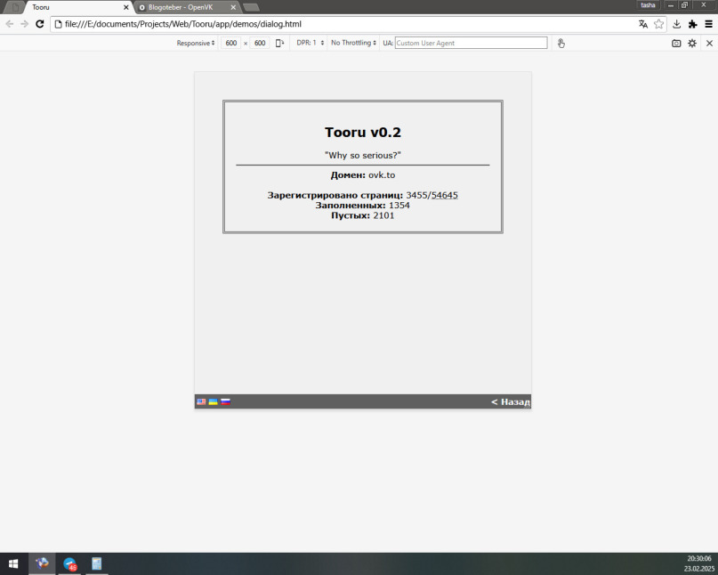Click the '< Назад' back button

pyautogui.click(x=510, y=401)
